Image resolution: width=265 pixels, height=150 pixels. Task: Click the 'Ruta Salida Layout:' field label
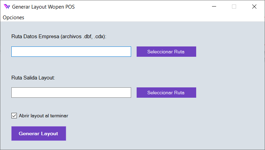pyautogui.click(x=33, y=78)
